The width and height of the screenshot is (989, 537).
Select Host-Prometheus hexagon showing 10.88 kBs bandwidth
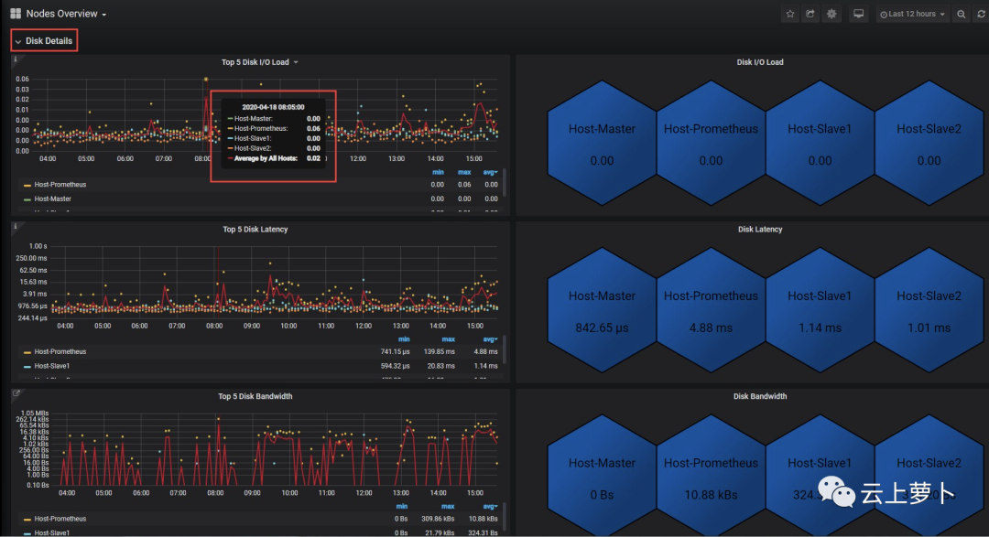click(711, 476)
